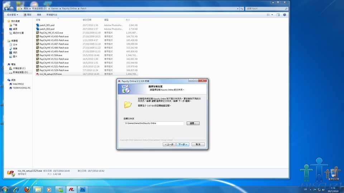
Task: Open the Recycle Bin on the desktop
Action: tap(333, 174)
